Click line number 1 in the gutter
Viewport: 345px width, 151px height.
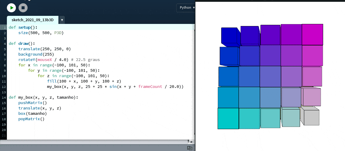4,27
